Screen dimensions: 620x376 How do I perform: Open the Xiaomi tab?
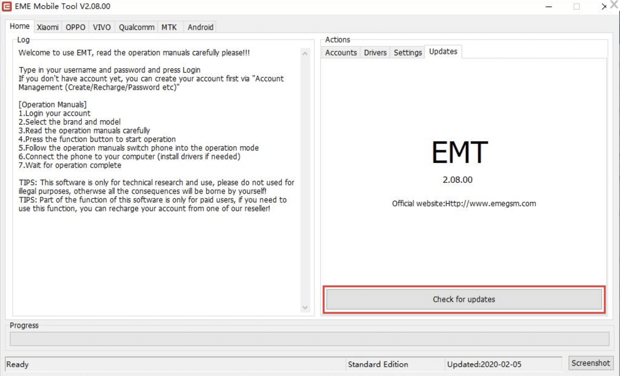[48, 27]
